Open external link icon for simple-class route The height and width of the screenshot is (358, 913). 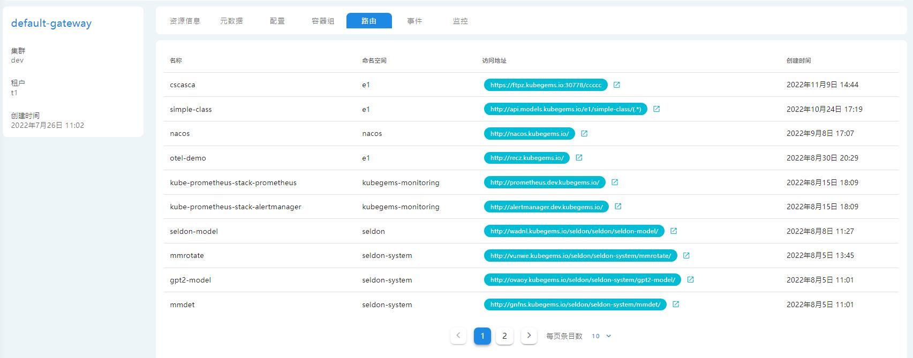coord(657,109)
